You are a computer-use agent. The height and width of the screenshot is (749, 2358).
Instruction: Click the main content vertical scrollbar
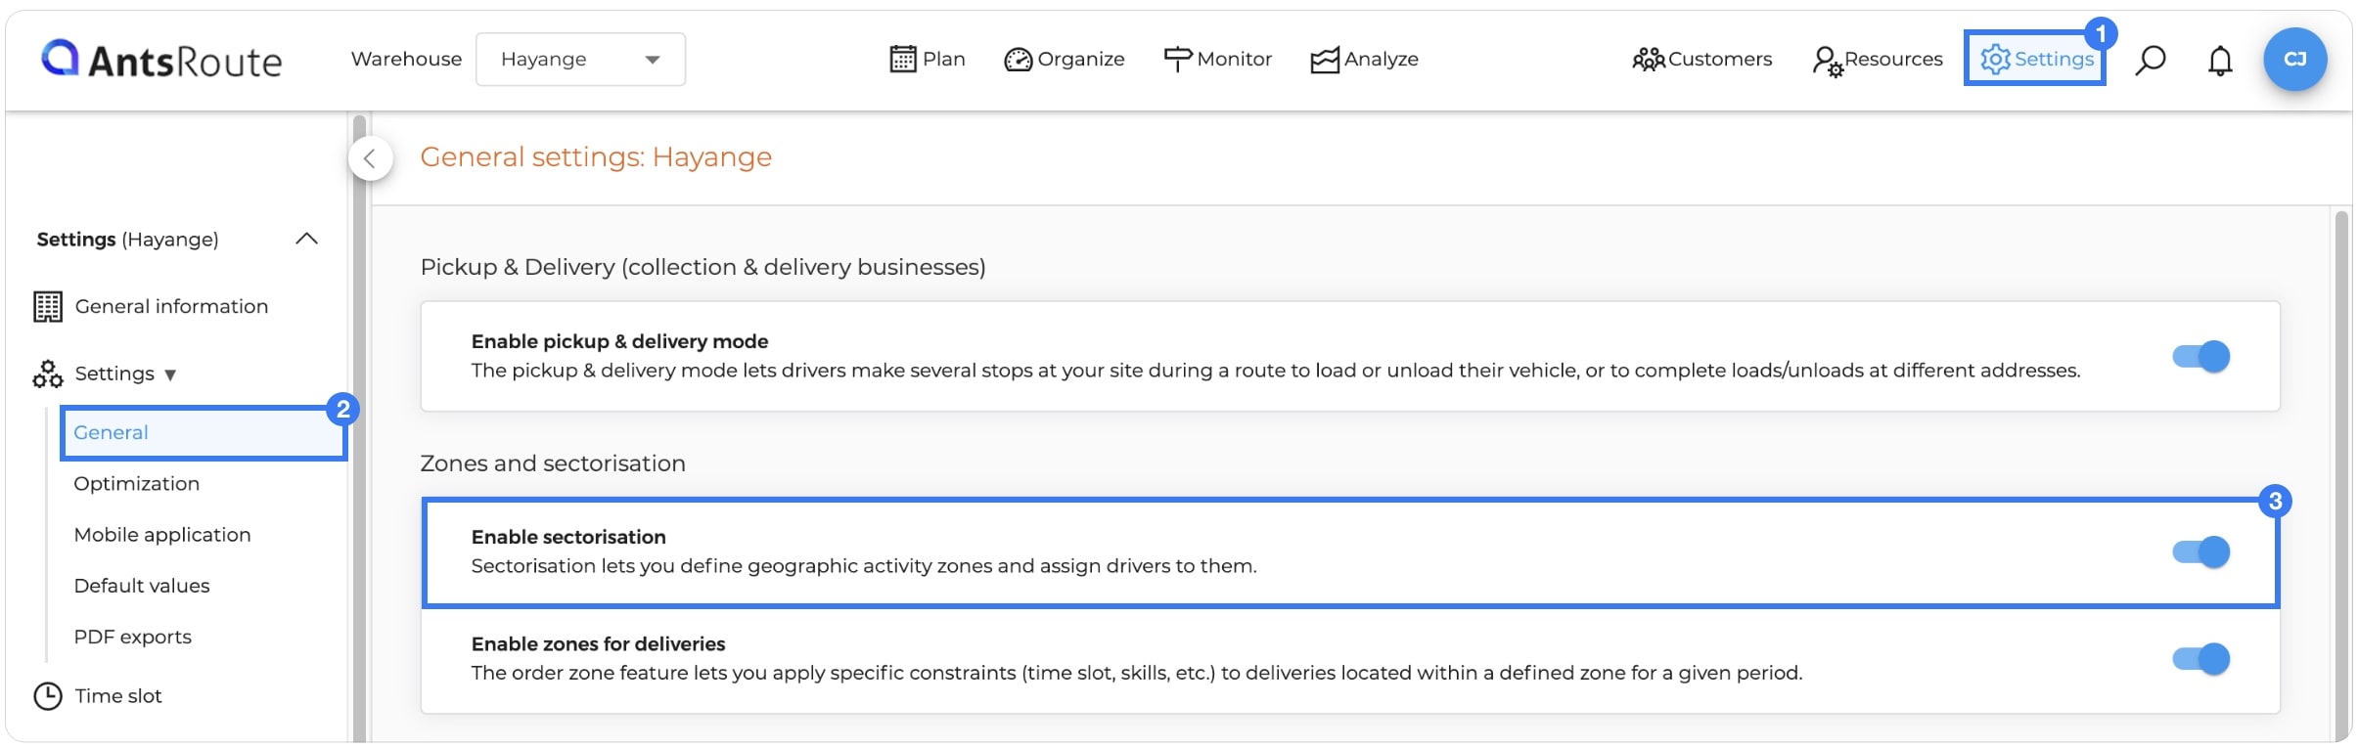click(x=2341, y=474)
